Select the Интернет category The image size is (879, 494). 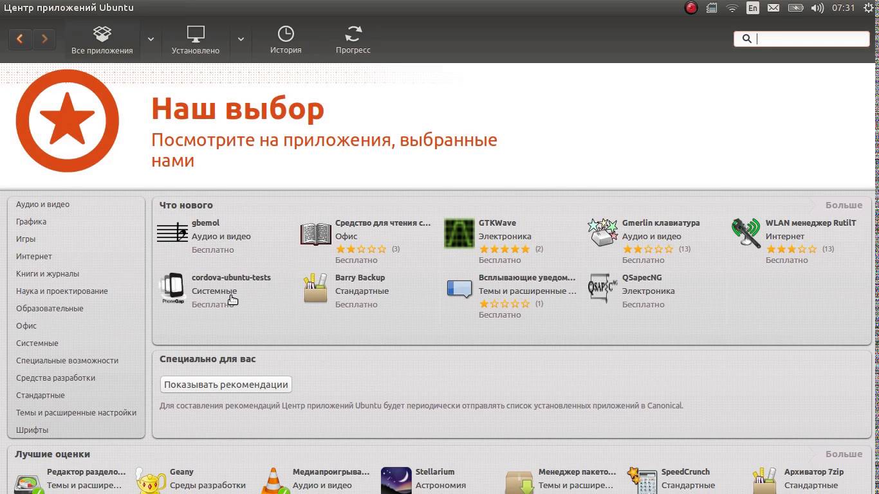tap(34, 257)
